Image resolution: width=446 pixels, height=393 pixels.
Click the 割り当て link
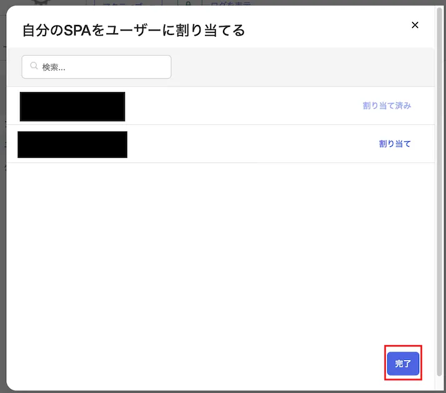coord(395,144)
